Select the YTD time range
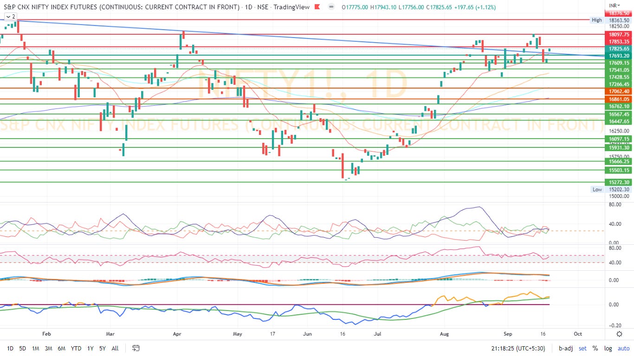This screenshot has width=634, height=356. coord(76,348)
